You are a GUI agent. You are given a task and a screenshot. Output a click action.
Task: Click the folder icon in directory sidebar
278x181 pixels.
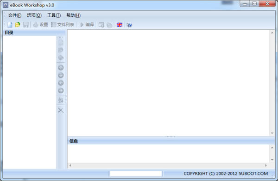point(61,50)
